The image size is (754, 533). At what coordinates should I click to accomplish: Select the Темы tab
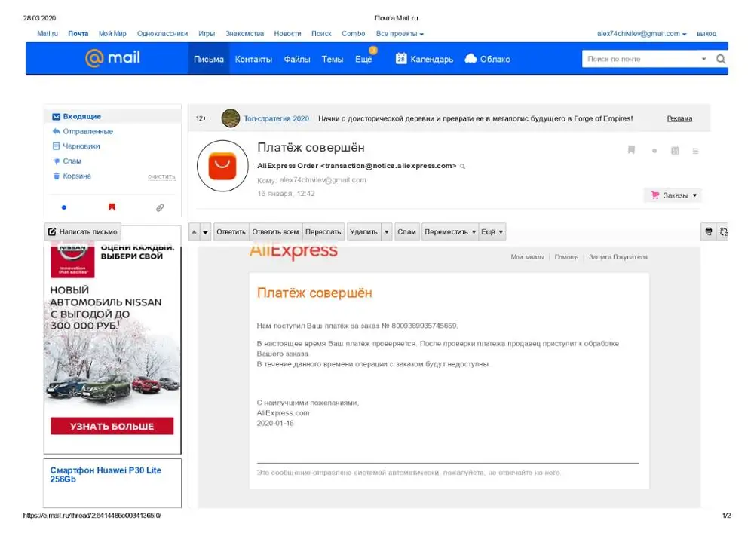(x=333, y=59)
